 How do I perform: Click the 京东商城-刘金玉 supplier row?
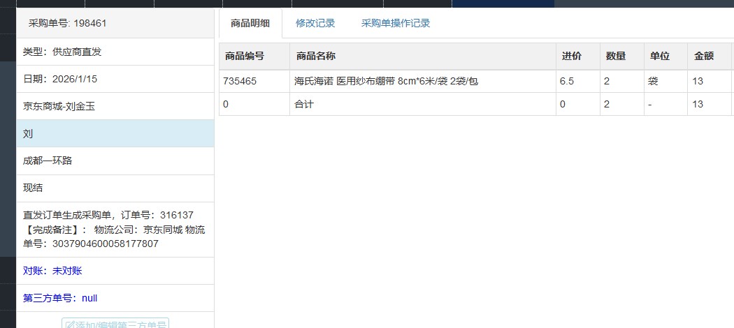[x=59, y=106]
